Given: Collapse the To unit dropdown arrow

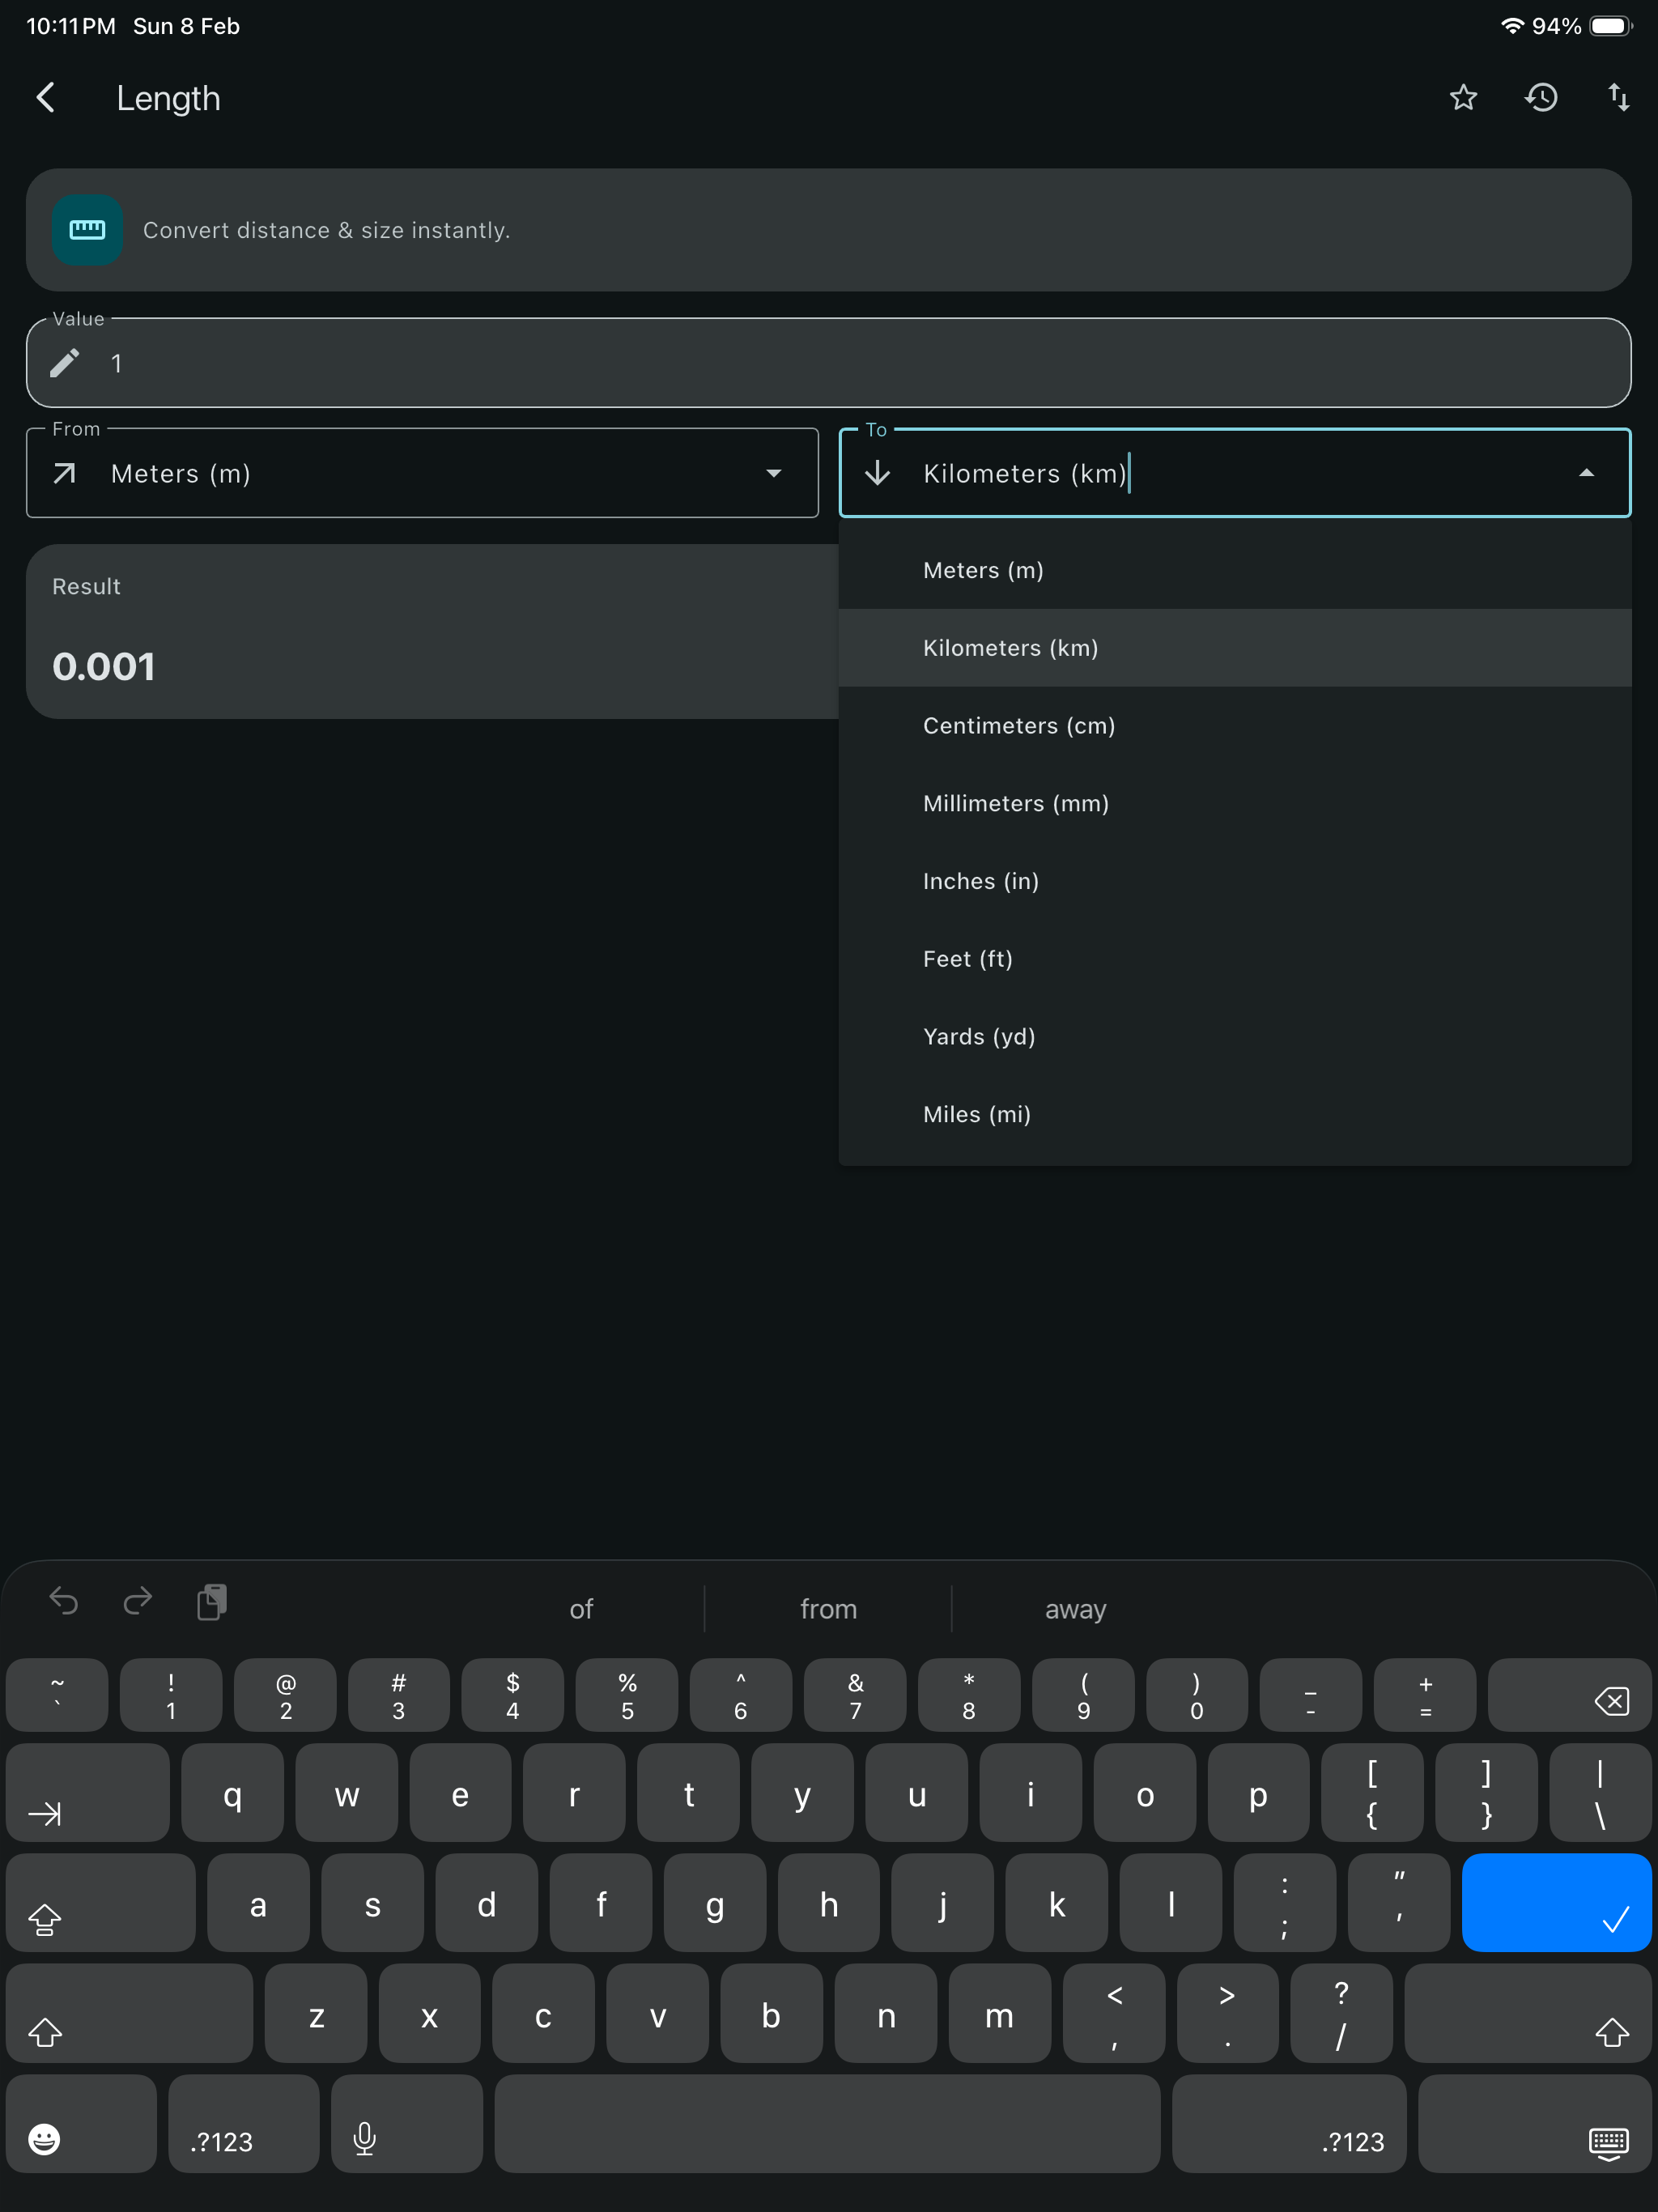Looking at the screenshot, I should pos(1586,473).
